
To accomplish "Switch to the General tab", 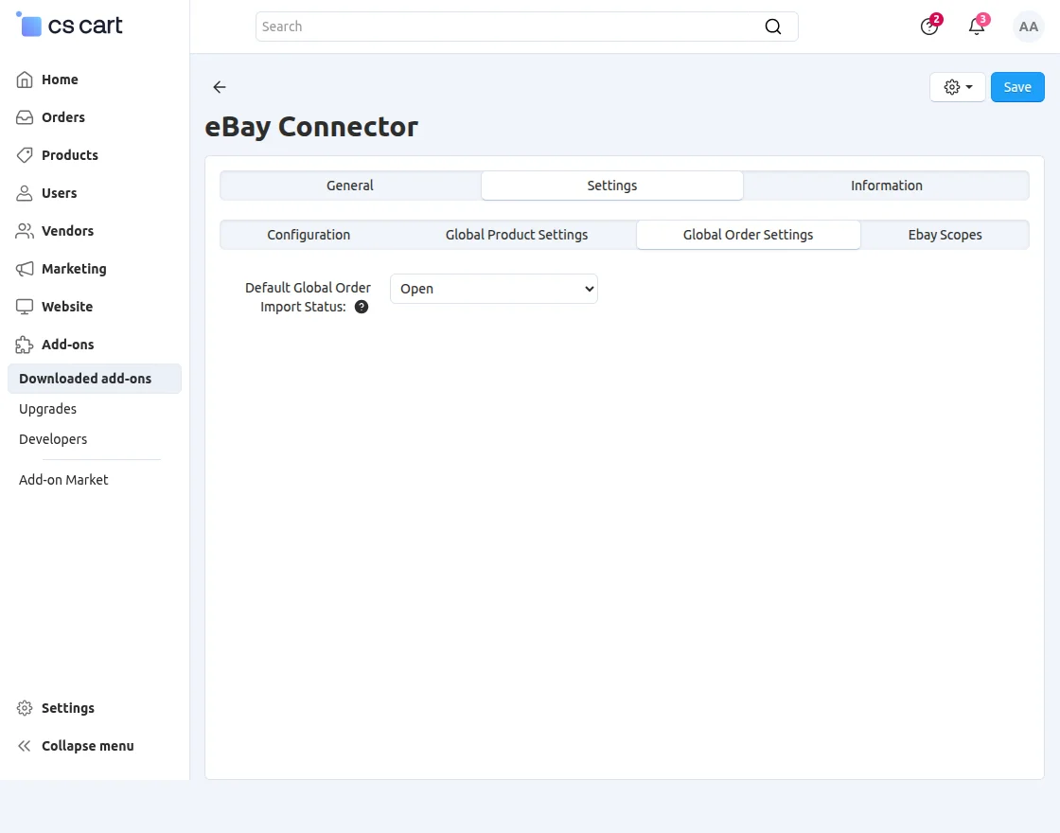I will (350, 186).
